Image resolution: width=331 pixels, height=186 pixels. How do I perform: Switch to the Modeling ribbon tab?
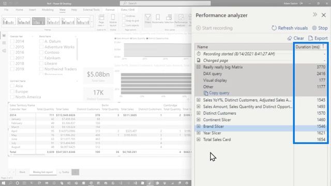[48, 10]
